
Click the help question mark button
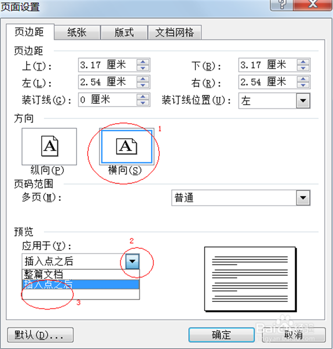click(x=281, y=4)
